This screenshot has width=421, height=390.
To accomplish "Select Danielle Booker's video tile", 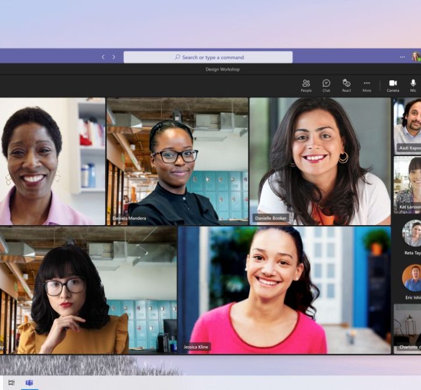I will point(320,161).
